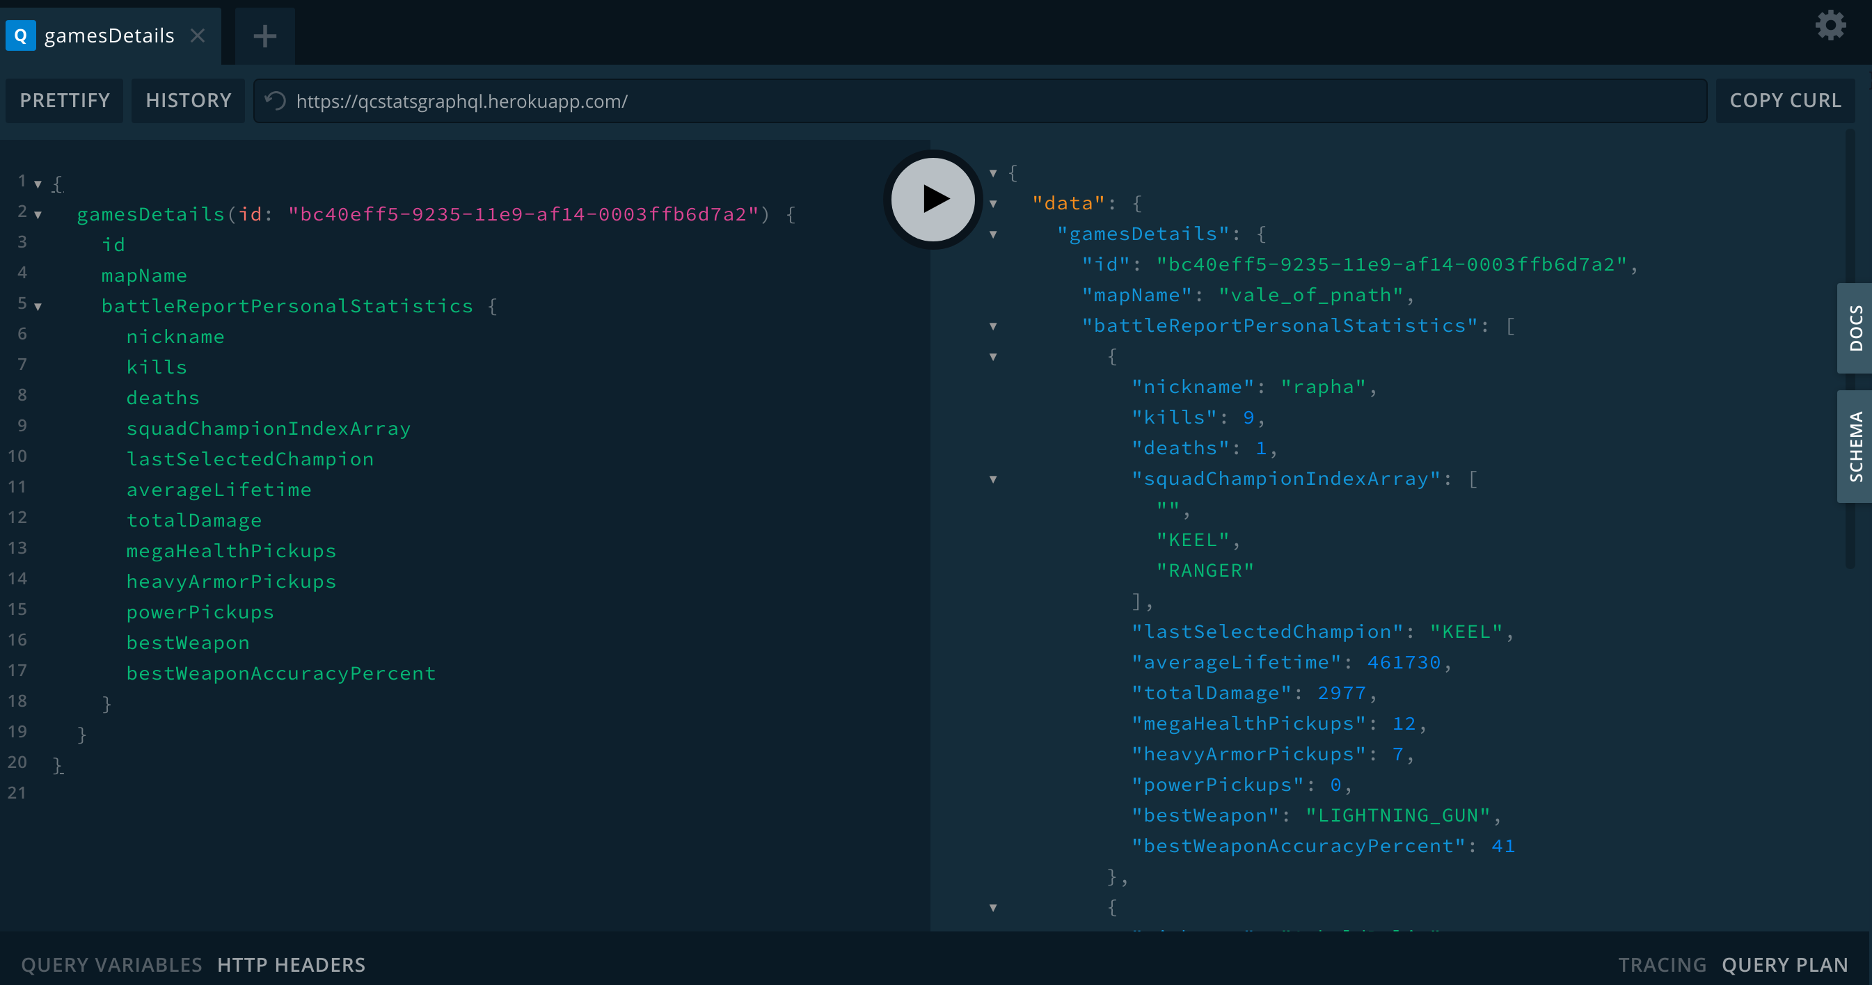Image resolution: width=1872 pixels, height=985 pixels.
Task: Click lastSelectedChampion field on line 10
Action: (x=250, y=459)
